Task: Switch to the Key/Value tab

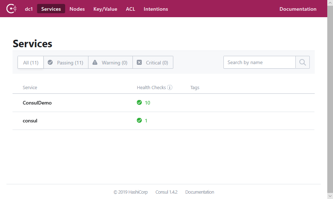Action: [105, 9]
